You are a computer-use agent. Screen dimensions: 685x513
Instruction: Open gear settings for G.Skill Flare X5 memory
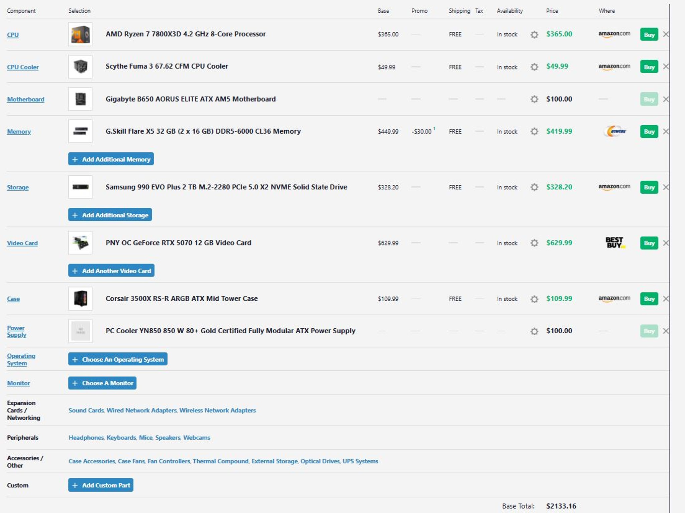point(534,132)
